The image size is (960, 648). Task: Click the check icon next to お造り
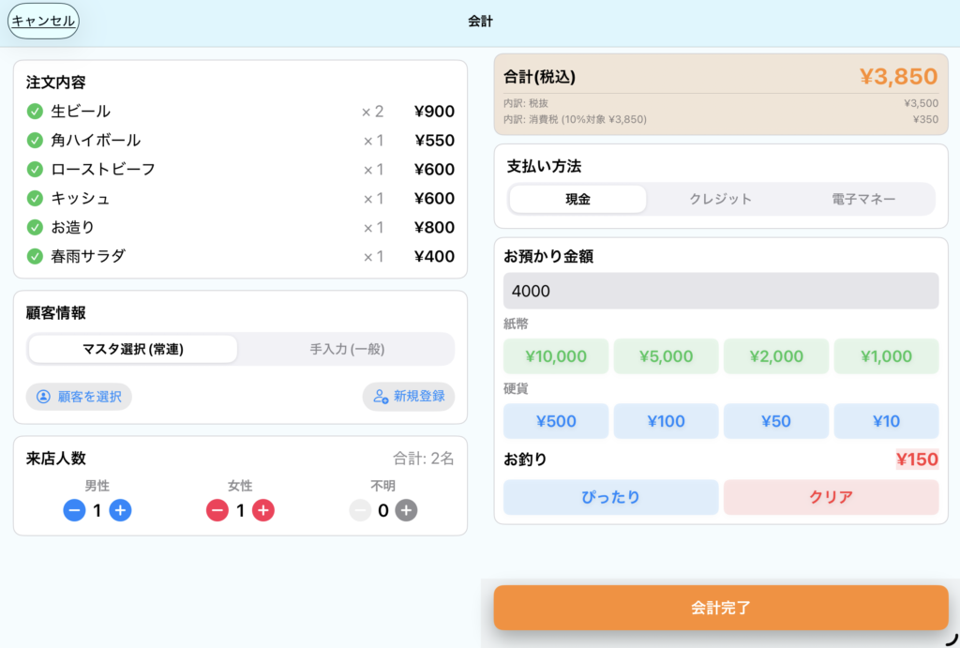coord(35,228)
